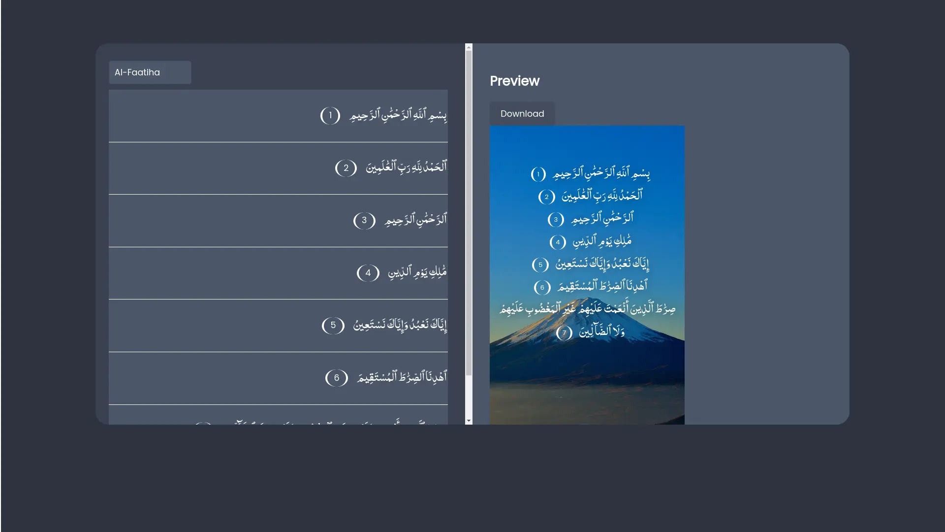This screenshot has height=532, width=945.
Task: Select the fifth verse Arabic text in list
Action: pyautogui.click(x=400, y=325)
